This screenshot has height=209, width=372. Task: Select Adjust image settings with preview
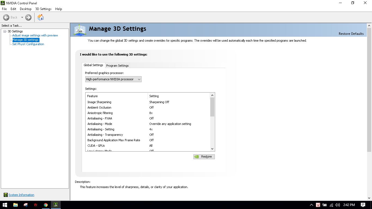pos(35,35)
